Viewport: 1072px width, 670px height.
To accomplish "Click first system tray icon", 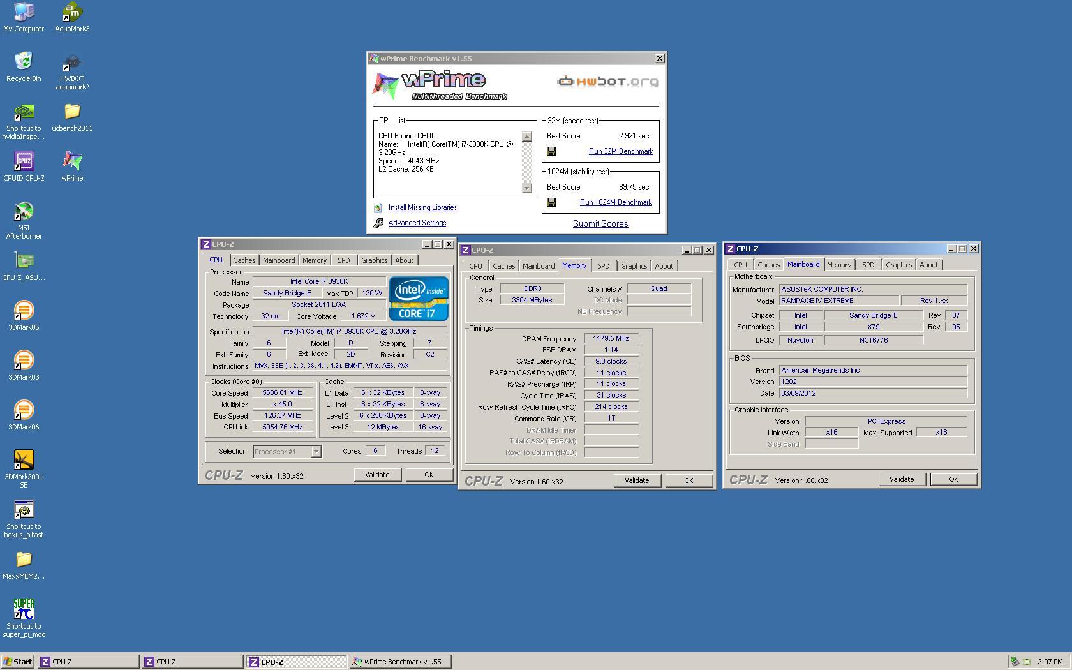I will (x=1015, y=662).
